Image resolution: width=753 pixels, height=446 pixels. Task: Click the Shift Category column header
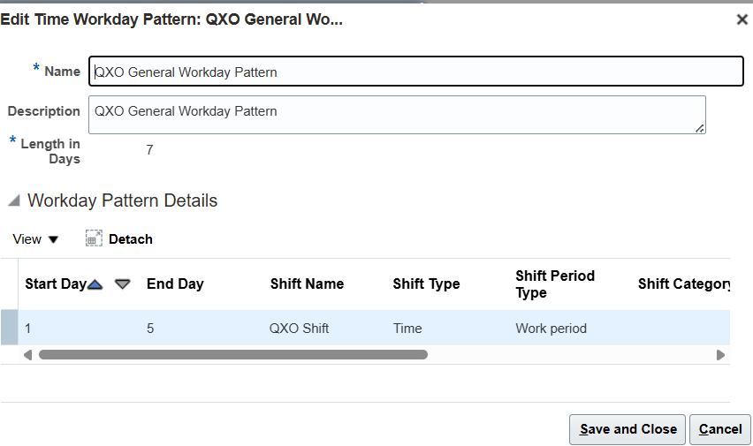pos(684,283)
